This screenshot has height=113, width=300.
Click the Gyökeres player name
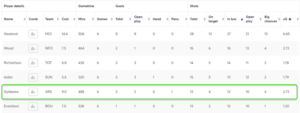tap(11, 92)
